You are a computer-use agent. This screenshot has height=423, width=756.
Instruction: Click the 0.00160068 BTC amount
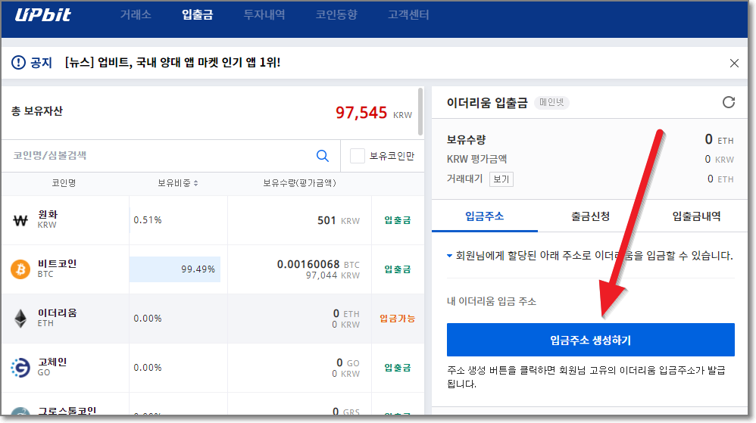coord(318,265)
